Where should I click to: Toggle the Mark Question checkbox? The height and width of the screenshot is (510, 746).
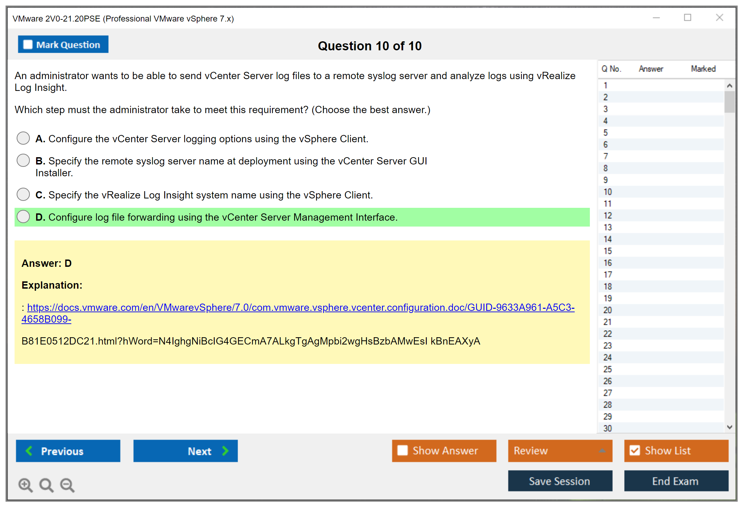(x=28, y=44)
